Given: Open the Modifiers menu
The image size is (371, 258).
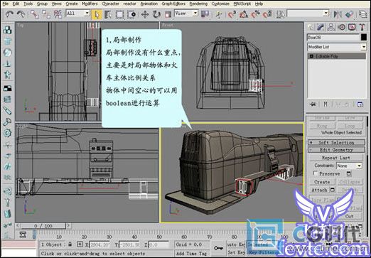Looking at the screenshot, I should coord(90,4).
